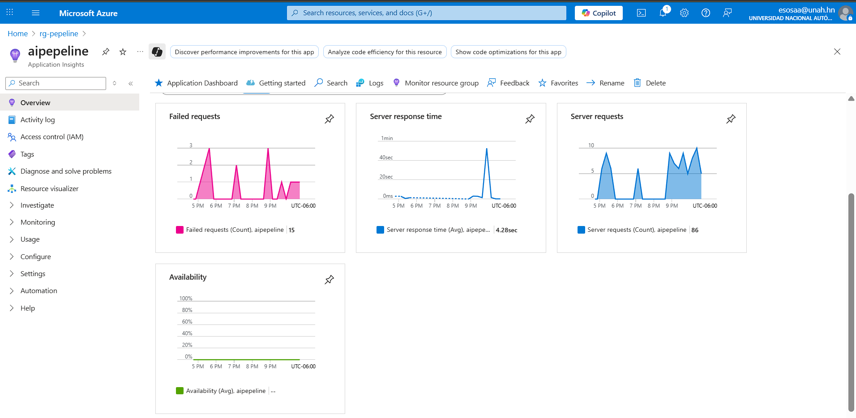Image resolution: width=856 pixels, height=418 pixels.
Task: Open Cloud Shell from top bar
Action: 641,13
